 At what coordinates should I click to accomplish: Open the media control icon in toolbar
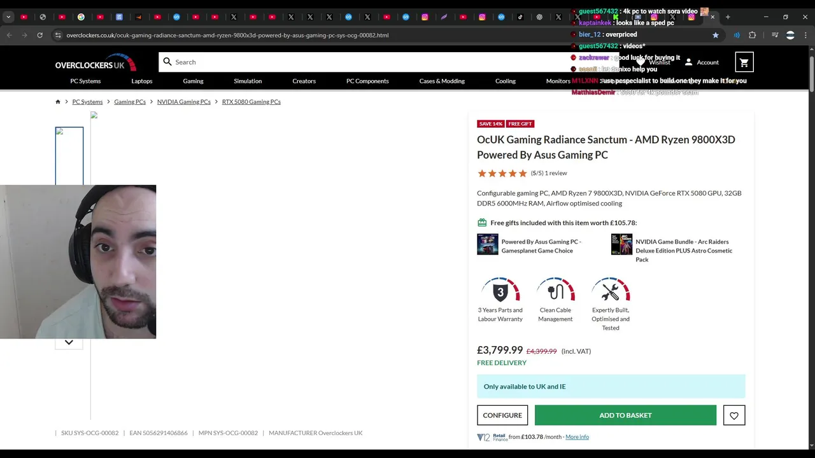click(775, 35)
